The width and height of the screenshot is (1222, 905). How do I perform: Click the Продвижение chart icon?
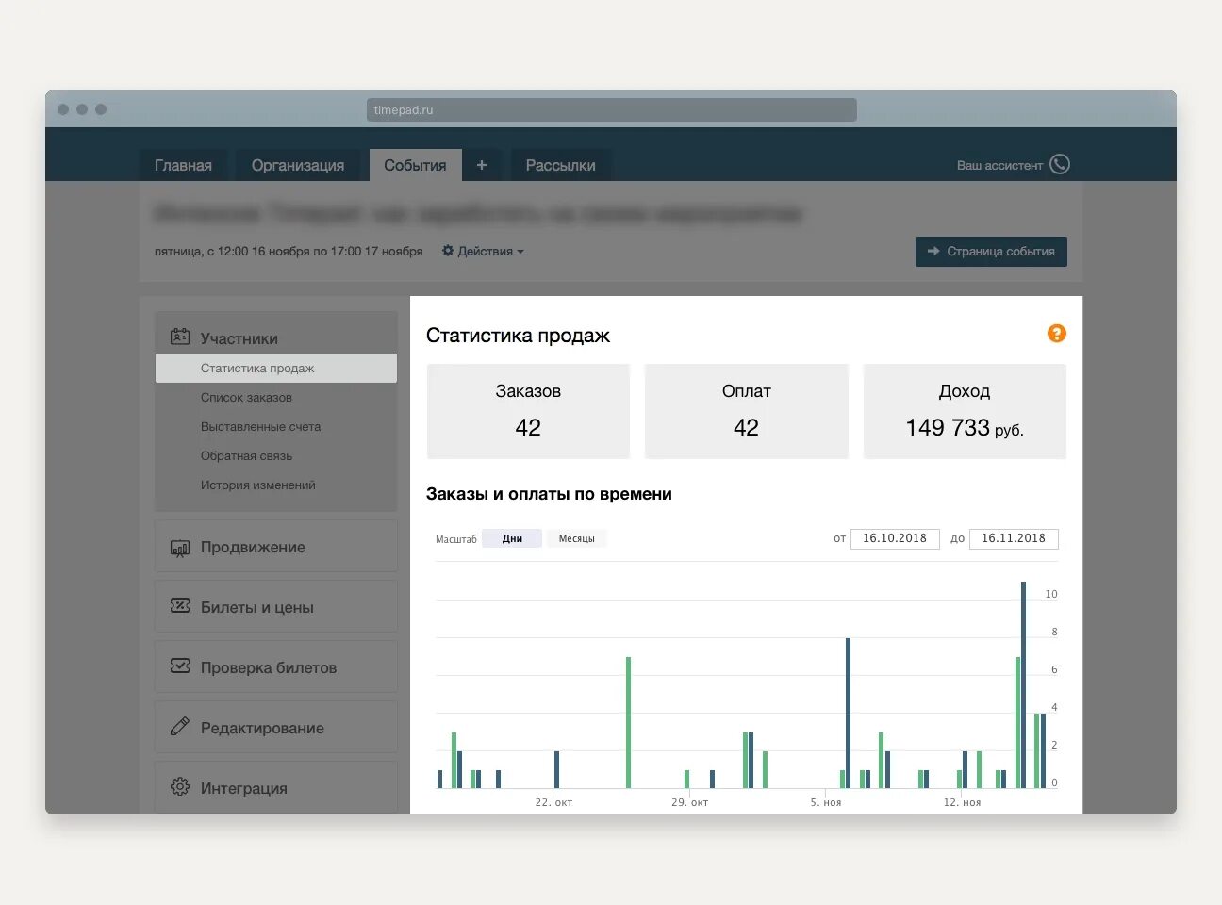click(x=180, y=548)
